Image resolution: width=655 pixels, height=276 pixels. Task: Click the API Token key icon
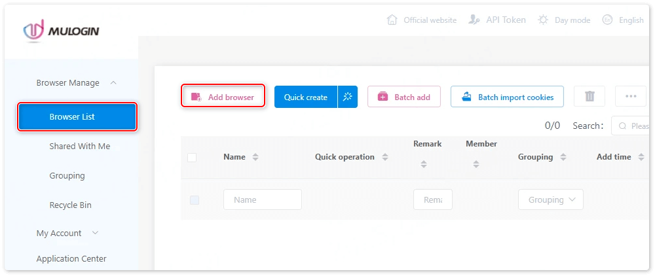click(x=475, y=20)
